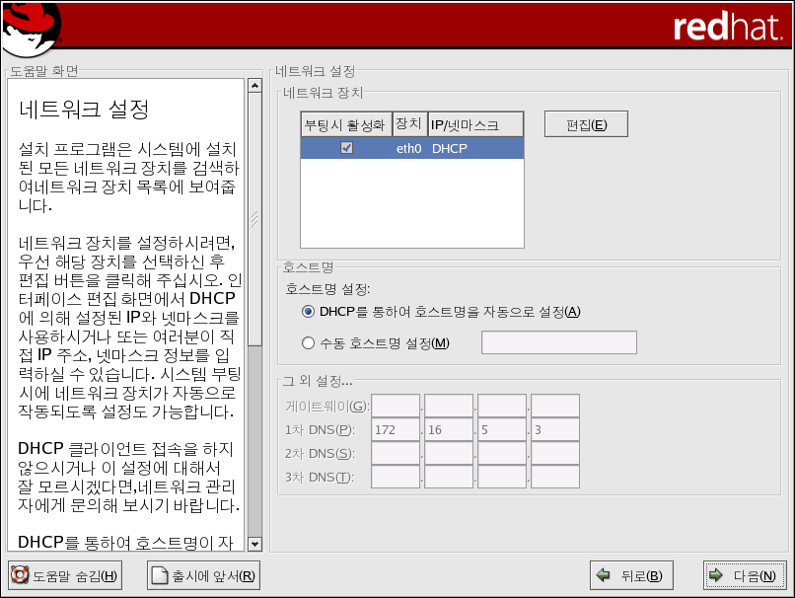The height and width of the screenshot is (598, 795).
Task: Click the document icon on 출시에 앞서
Action: tap(159, 576)
